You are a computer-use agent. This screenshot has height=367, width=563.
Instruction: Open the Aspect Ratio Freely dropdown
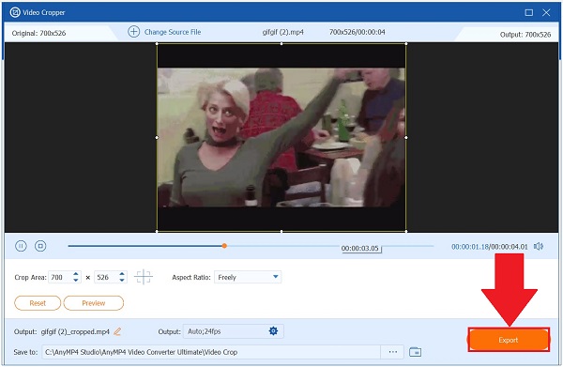click(248, 277)
